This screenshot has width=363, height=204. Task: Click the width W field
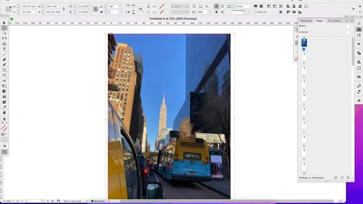tap(53, 6)
